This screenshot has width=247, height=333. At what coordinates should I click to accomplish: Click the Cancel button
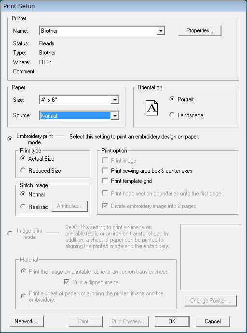(213, 321)
